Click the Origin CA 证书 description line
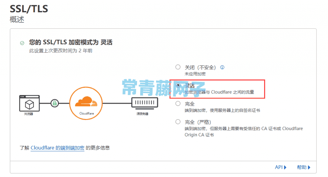Viewport: 328px width, 177px height. (x=199, y=135)
